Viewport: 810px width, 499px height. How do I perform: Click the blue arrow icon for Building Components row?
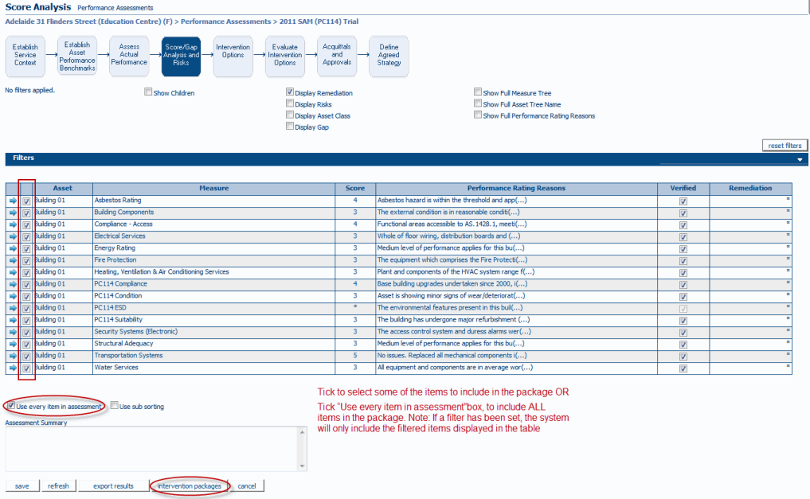pos(13,212)
